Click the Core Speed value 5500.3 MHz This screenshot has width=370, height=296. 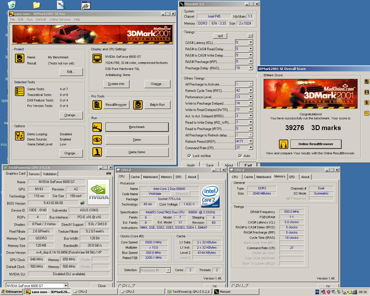point(153,242)
